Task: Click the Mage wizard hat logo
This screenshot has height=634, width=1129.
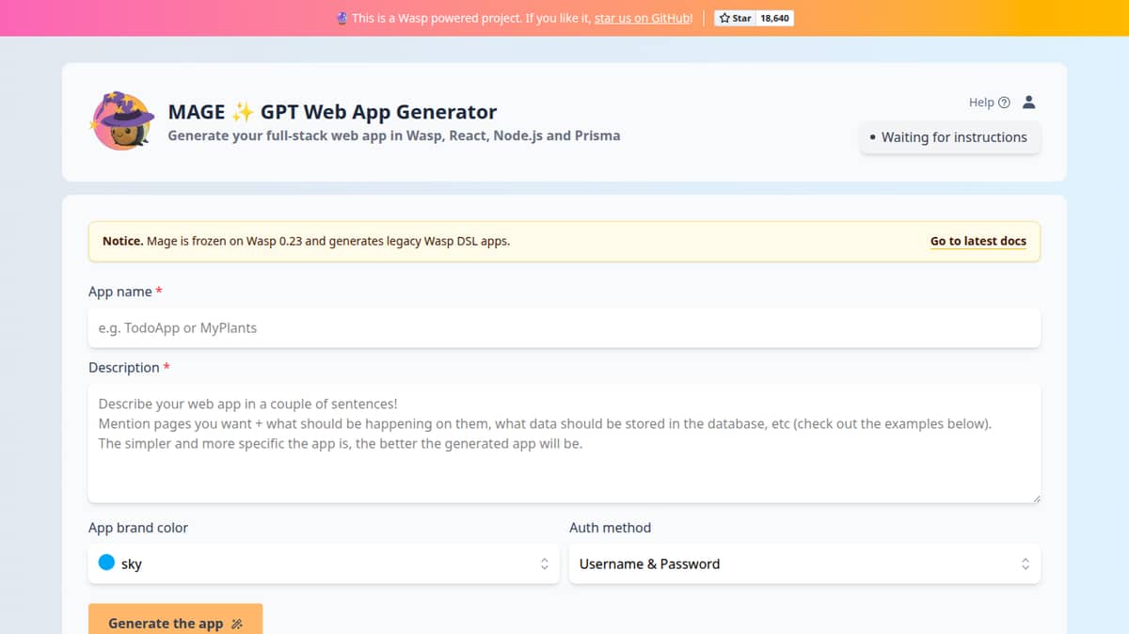Action: pos(120,121)
